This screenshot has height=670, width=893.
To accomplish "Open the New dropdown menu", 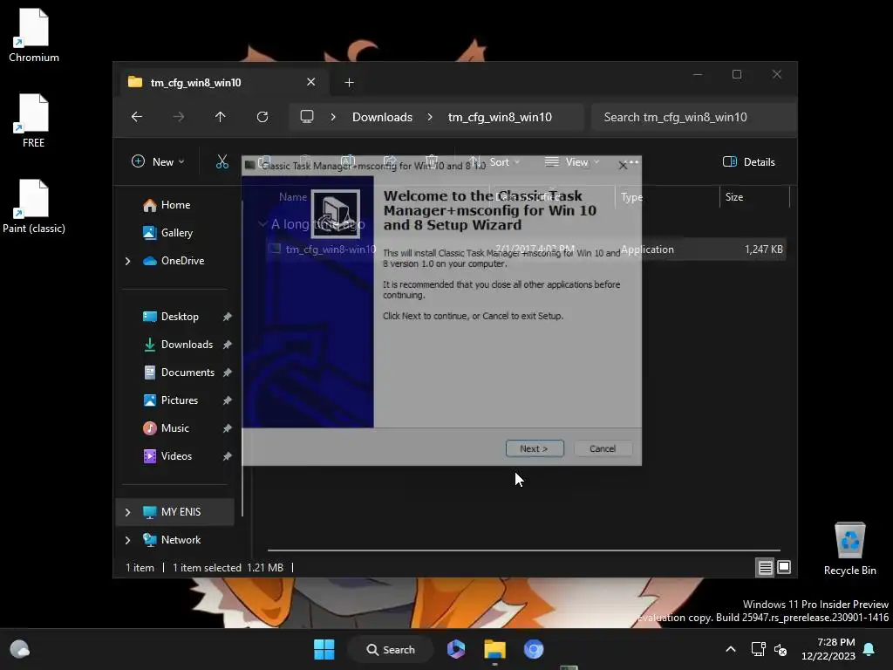I will (x=158, y=161).
